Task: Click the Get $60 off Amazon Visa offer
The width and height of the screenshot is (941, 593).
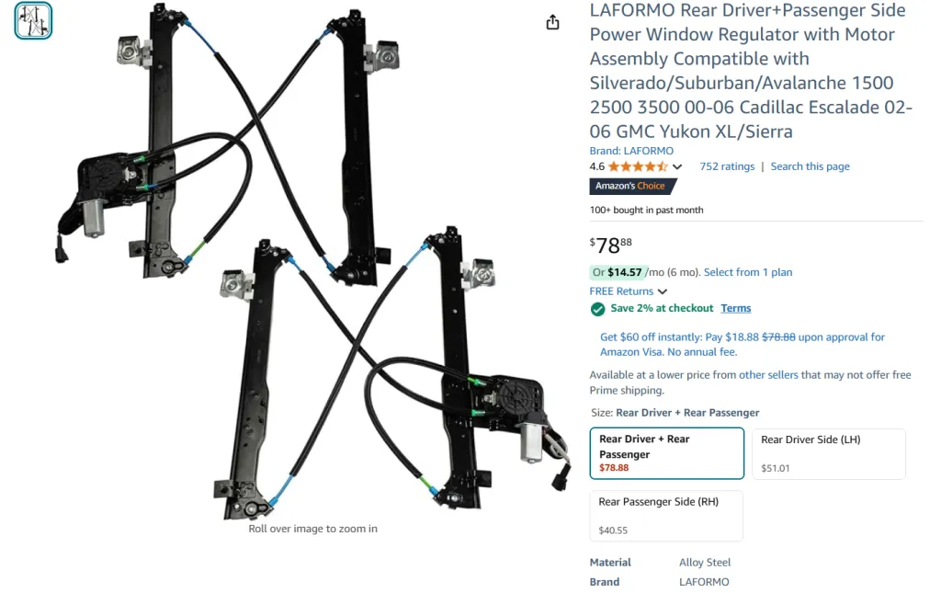Action: [743, 345]
